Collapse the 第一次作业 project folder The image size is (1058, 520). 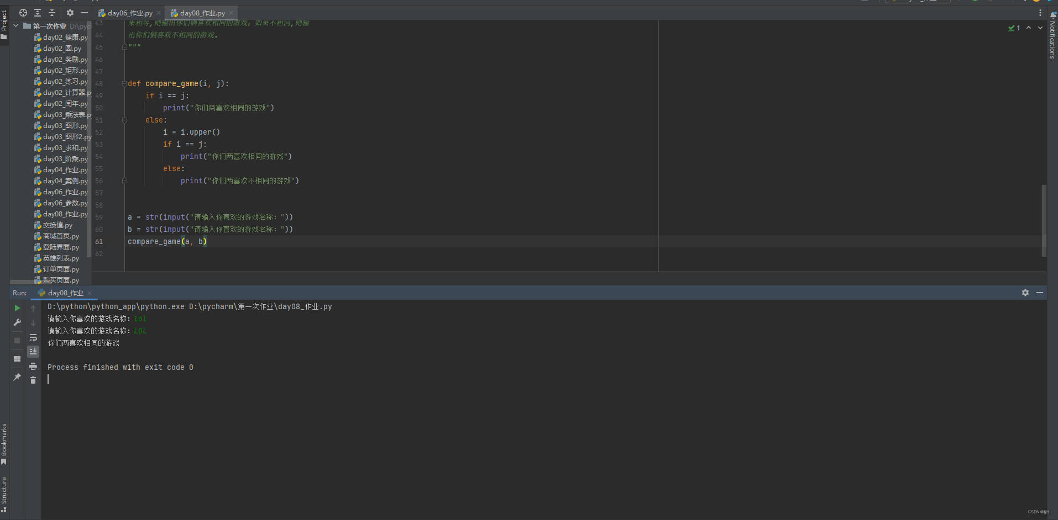click(x=16, y=26)
